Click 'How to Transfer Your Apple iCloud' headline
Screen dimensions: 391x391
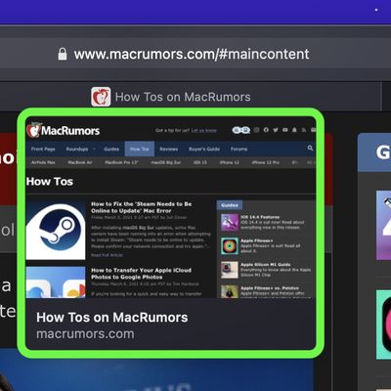pyautogui.click(x=141, y=274)
